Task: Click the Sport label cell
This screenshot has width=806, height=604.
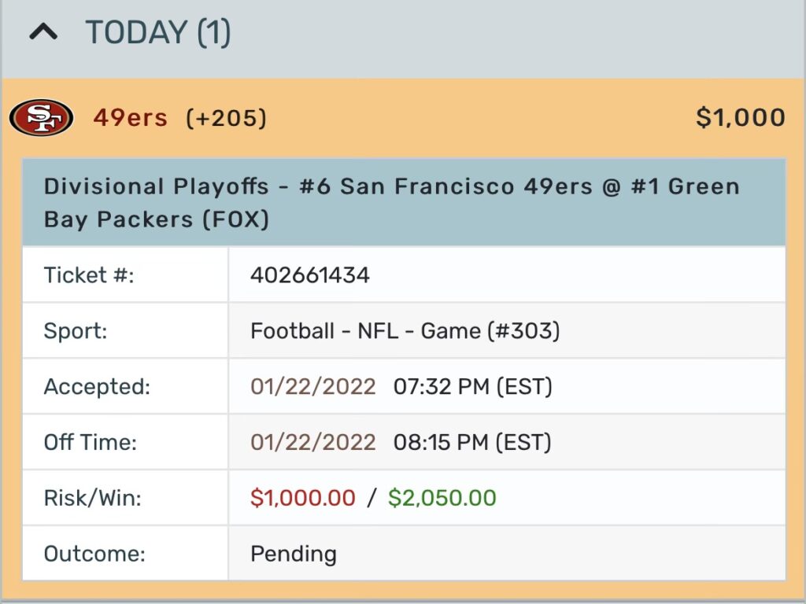Action: (x=125, y=331)
